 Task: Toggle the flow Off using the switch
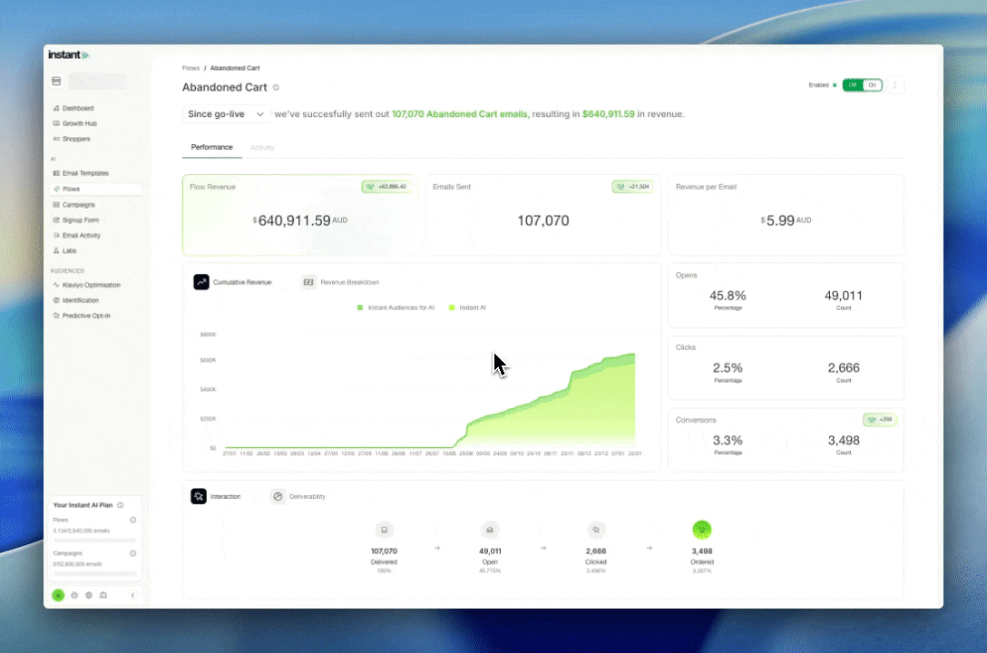(x=852, y=84)
